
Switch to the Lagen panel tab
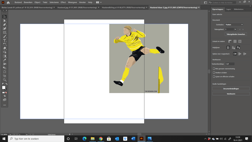228,9
